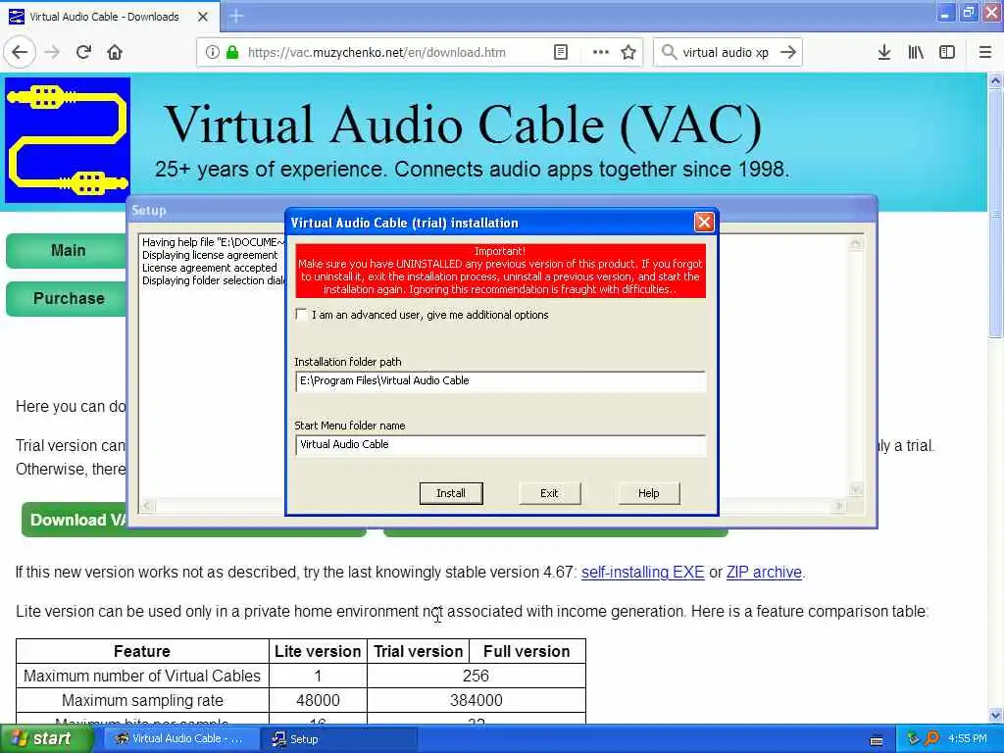The width and height of the screenshot is (1004, 753).
Task: Click Setup log scroll right arrow
Action: pyautogui.click(x=839, y=505)
